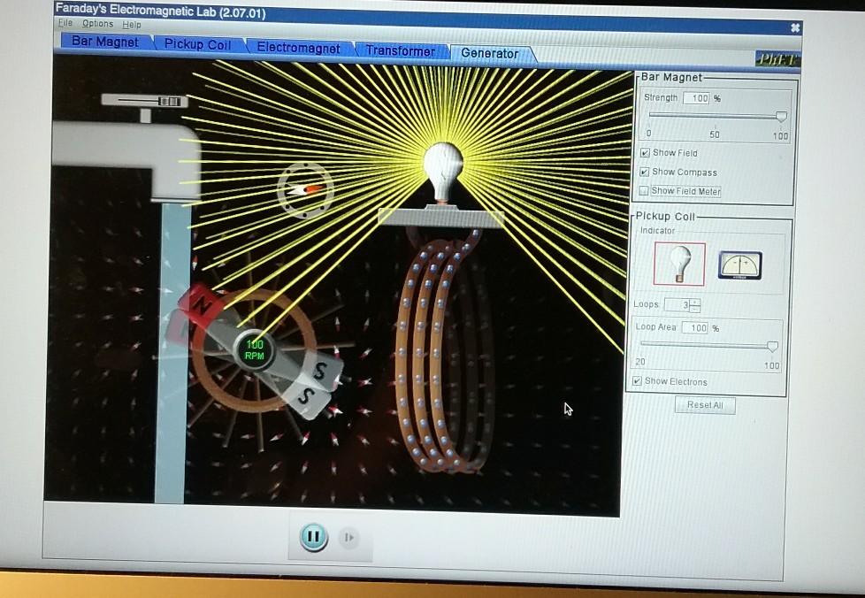Uncheck Show Electrons
Viewport: 865px width, 598px height.
click(x=636, y=381)
